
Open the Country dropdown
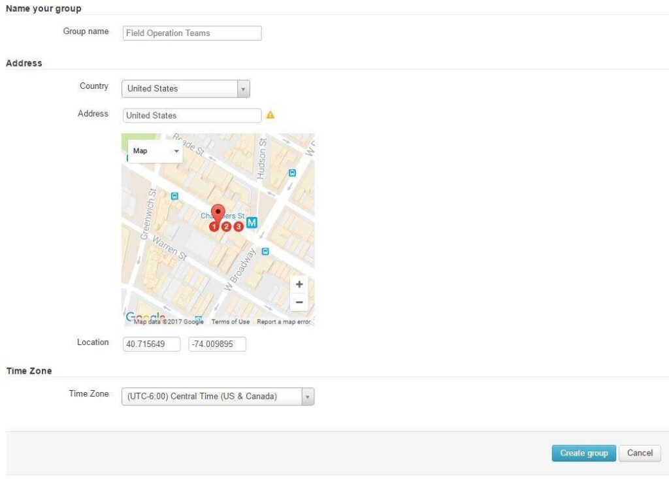coord(186,89)
